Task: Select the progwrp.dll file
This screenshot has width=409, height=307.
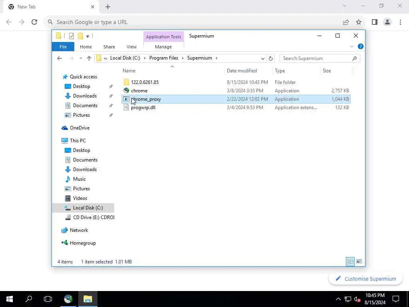Action: click(143, 107)
